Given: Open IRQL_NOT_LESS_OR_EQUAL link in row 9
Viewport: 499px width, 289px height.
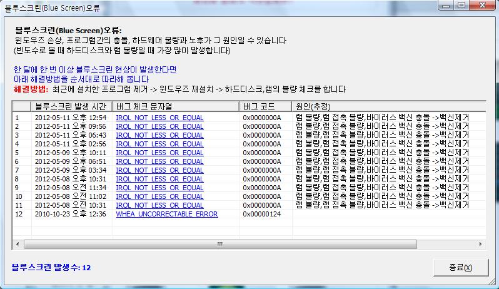Looking at the screenshot, I should coord(159,188).
